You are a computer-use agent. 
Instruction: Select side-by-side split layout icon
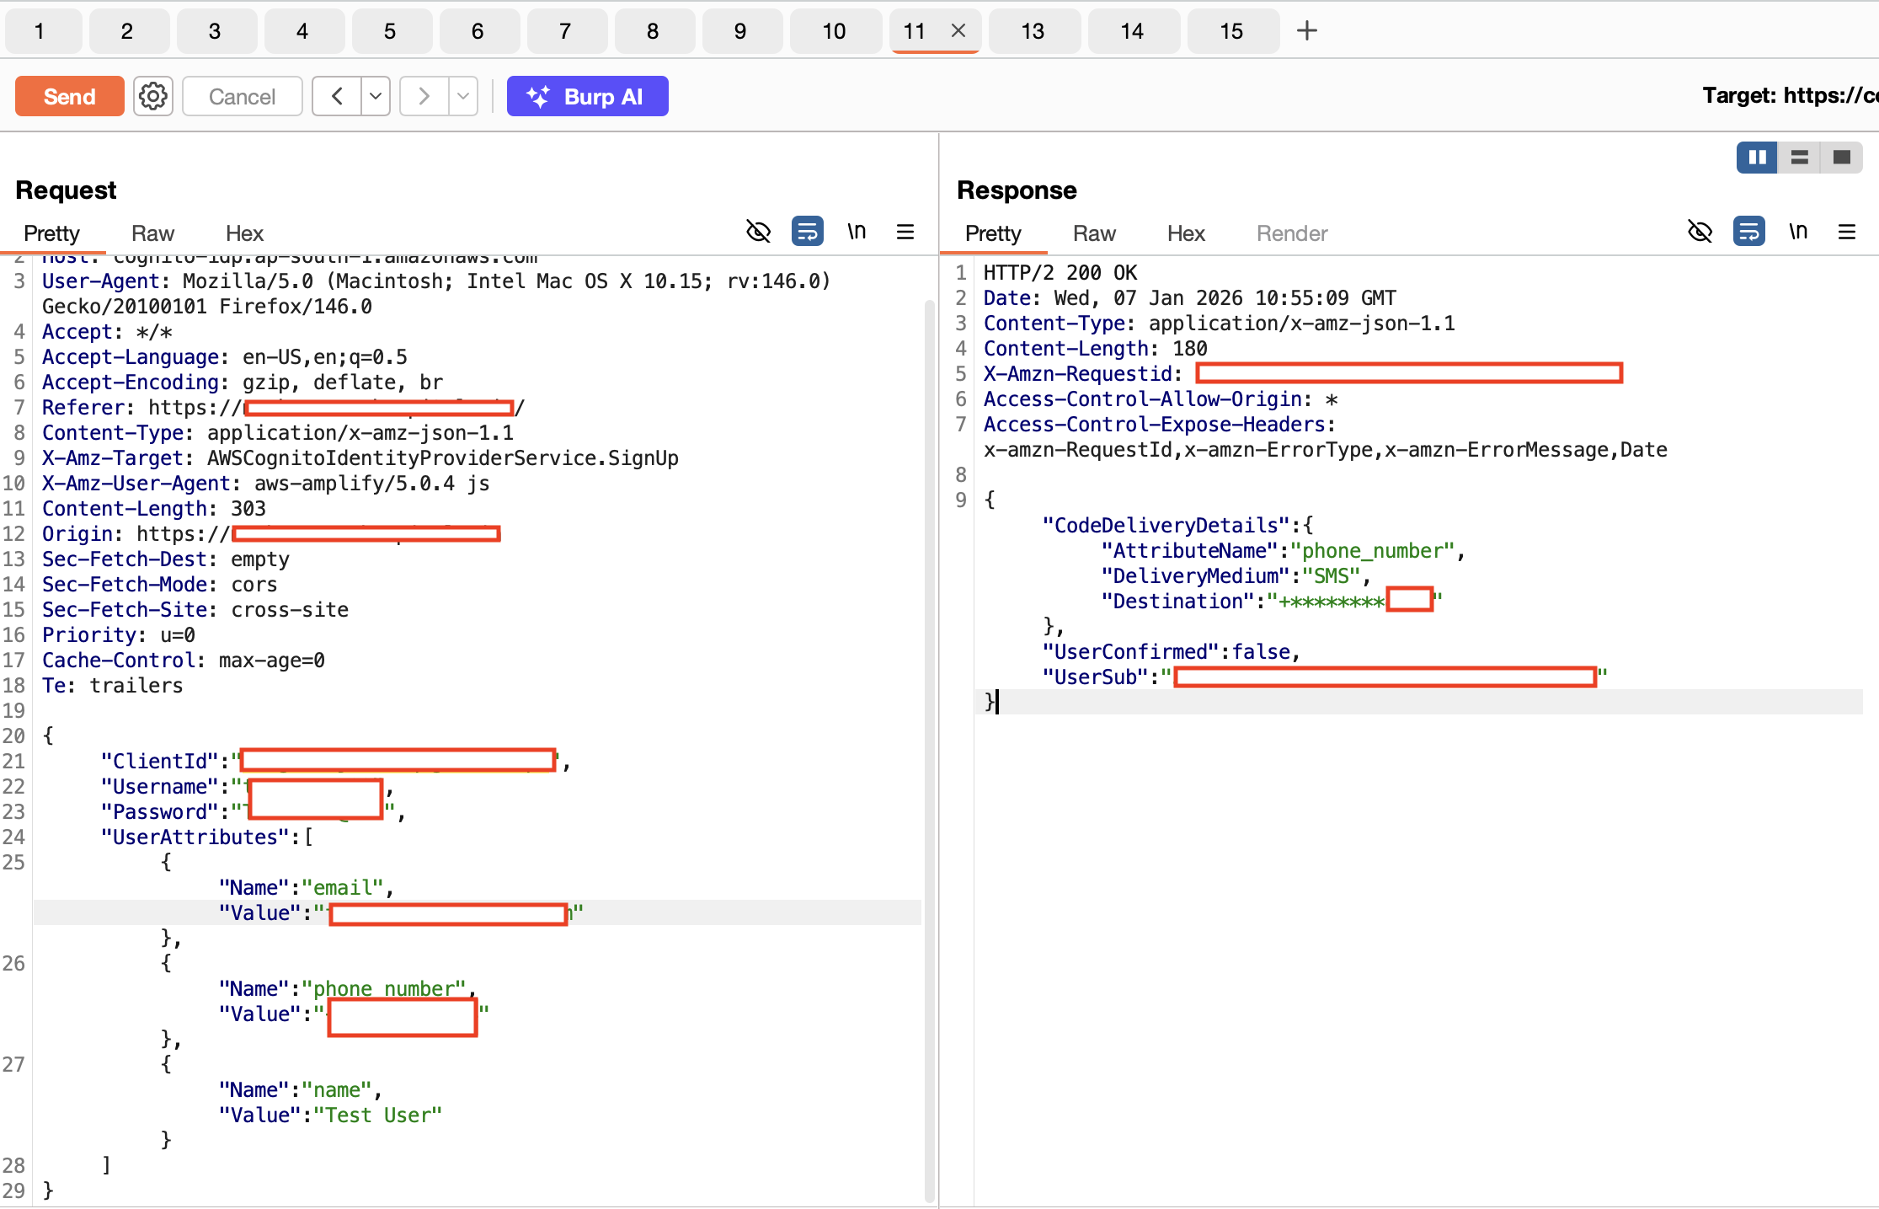[x=1757, y=158]
